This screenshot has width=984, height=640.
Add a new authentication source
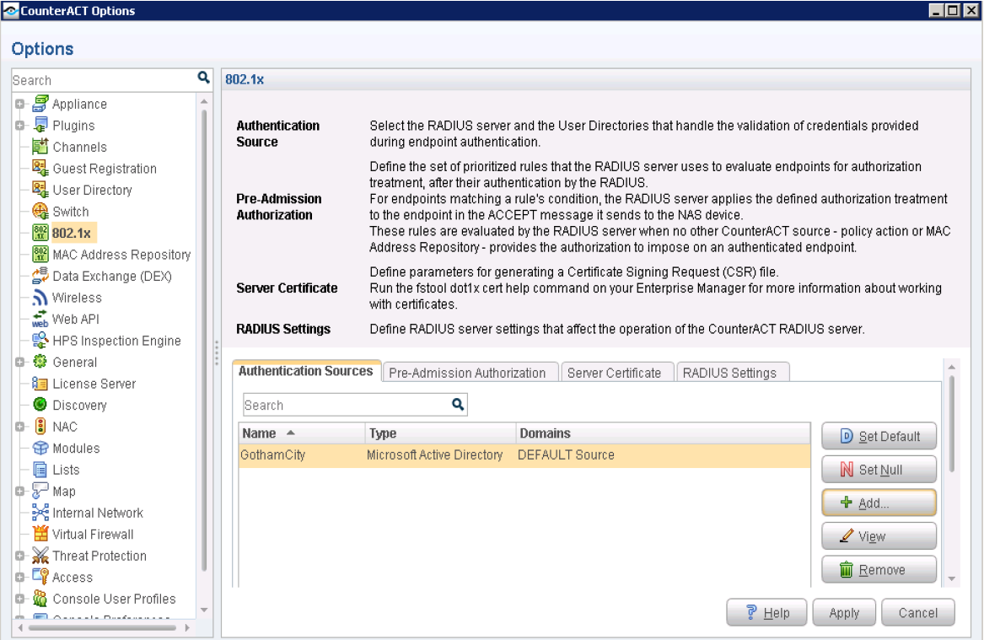879,503
